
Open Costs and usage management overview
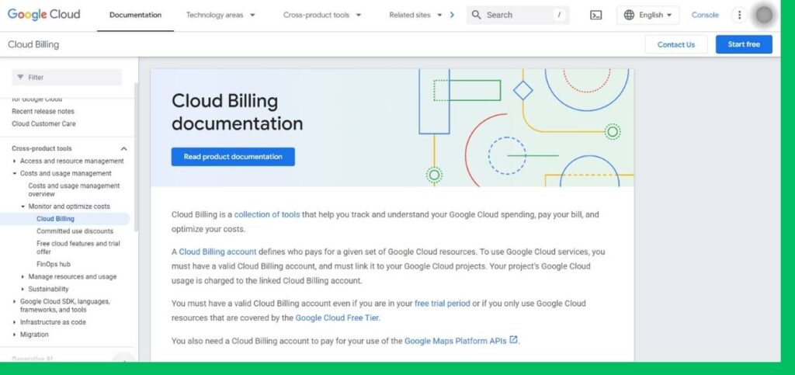[74, 190]
